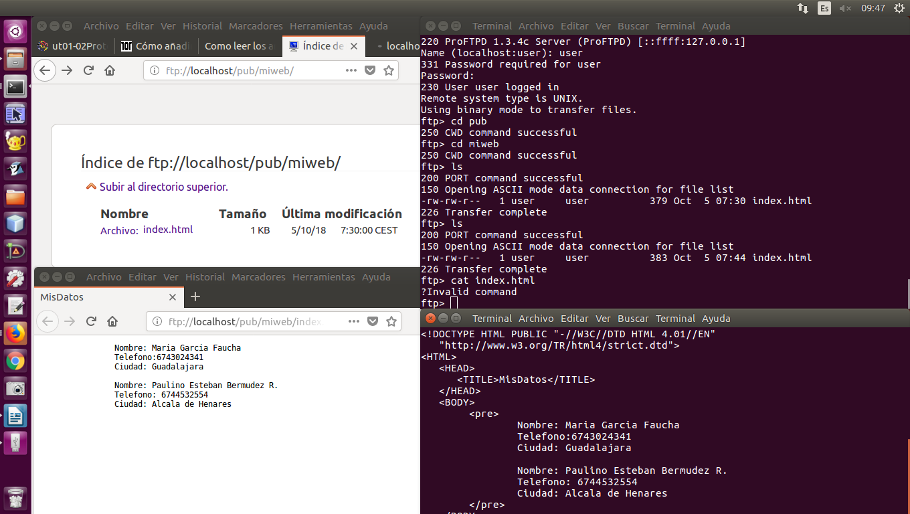Click '?Invalid command' in ftp terminal
910x514 pixels.
click(x=469, y=292)
